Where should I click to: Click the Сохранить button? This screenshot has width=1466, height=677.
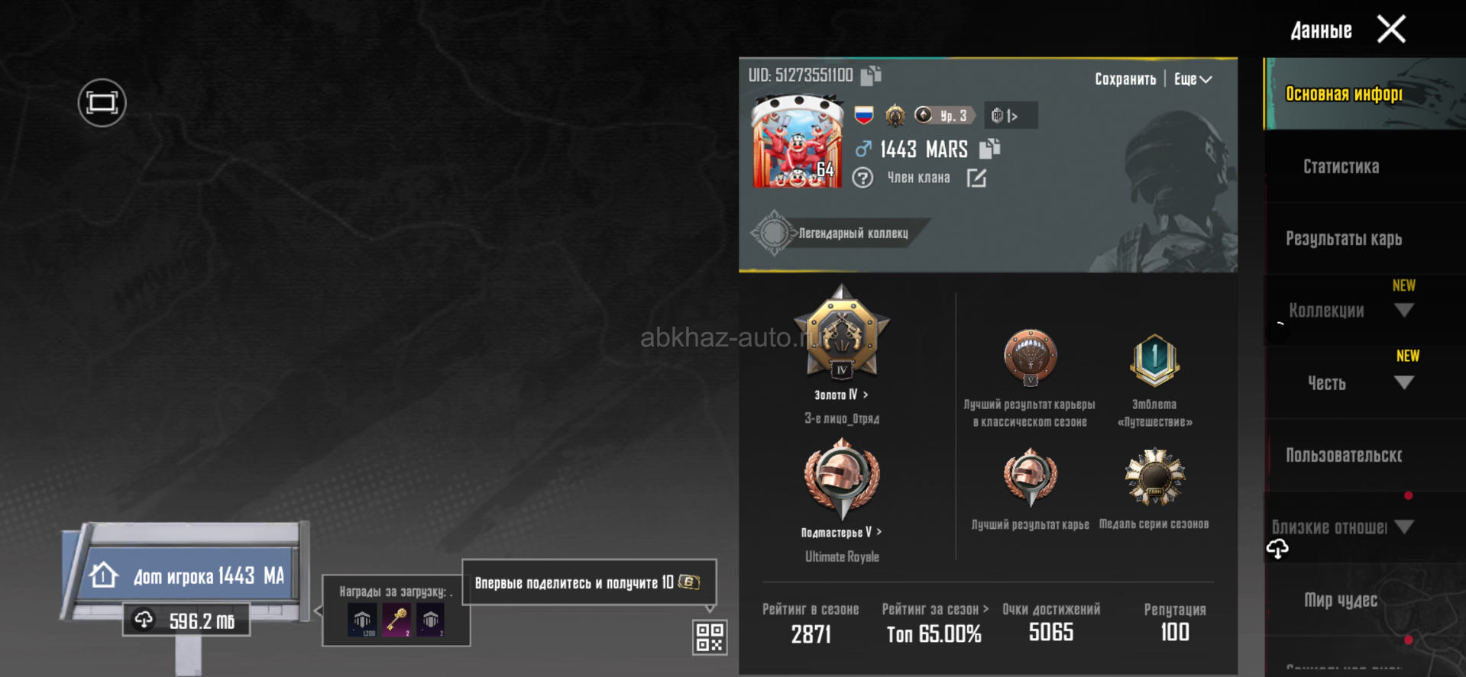tap(1125, 79)
